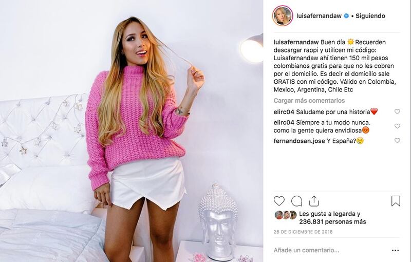Save the post with the bookmark icon
411x262 pixels.
point(396,201)
